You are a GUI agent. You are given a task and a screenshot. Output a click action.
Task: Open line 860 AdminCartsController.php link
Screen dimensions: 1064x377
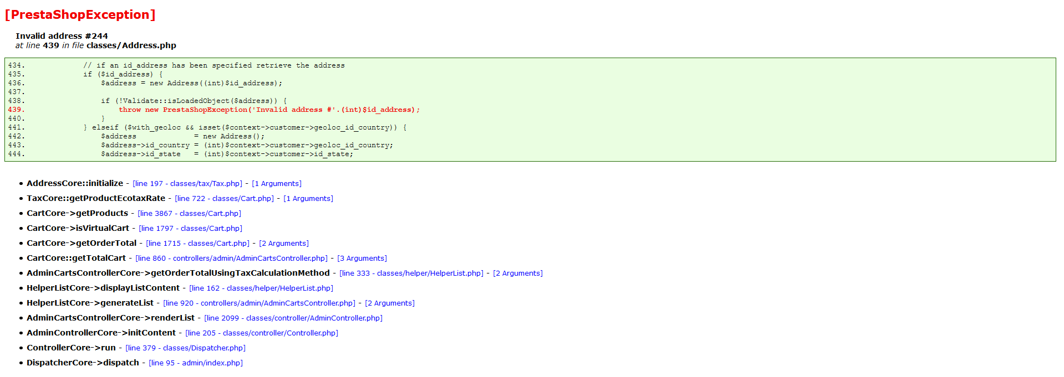(x=232, y=259)
